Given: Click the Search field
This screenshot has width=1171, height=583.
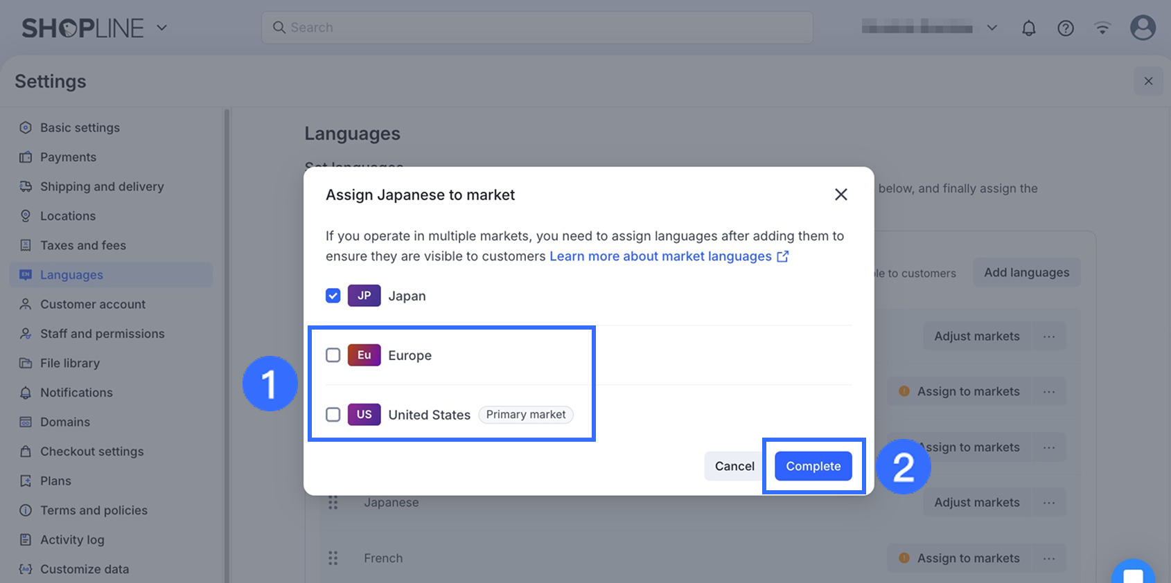Looking at the screenshot, I should coord(537,28).
